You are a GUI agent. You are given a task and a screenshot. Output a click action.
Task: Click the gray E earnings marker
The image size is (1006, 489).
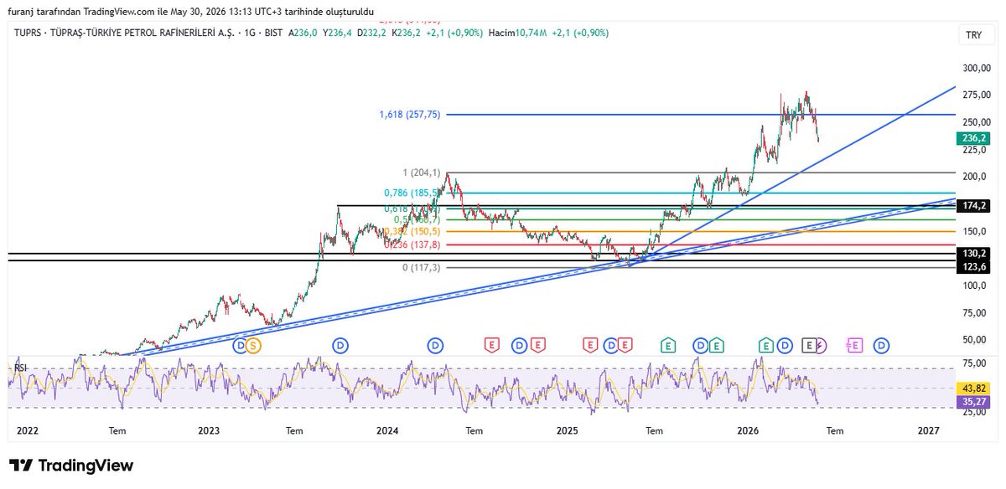(810, 345)
